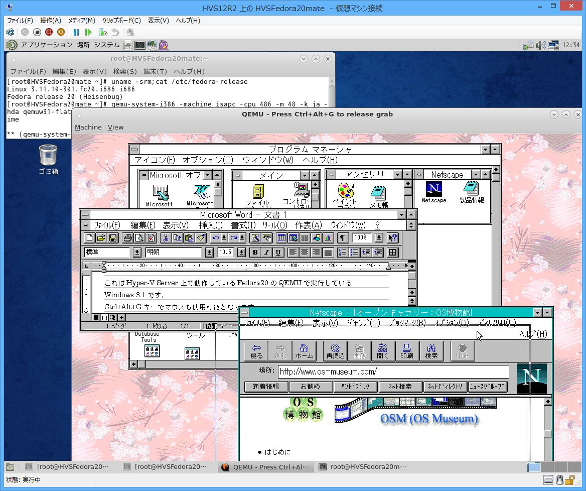The height and width of the screenshot is (491, 586).
Task: Click the Drawing shapes icon in Word
Action: (x=317, y=238)
